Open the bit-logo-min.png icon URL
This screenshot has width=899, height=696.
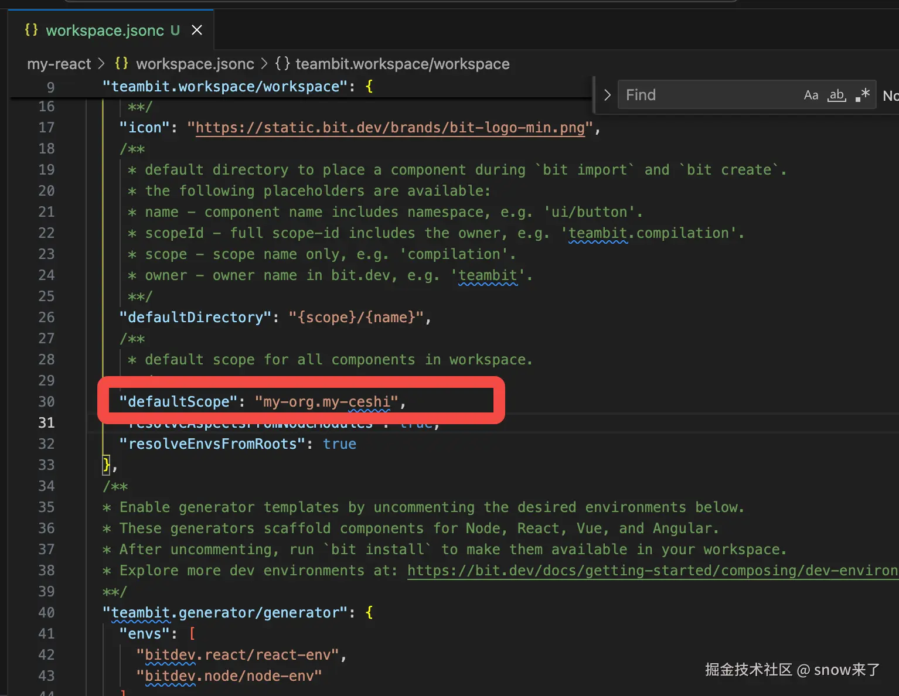tap(390, 128)
